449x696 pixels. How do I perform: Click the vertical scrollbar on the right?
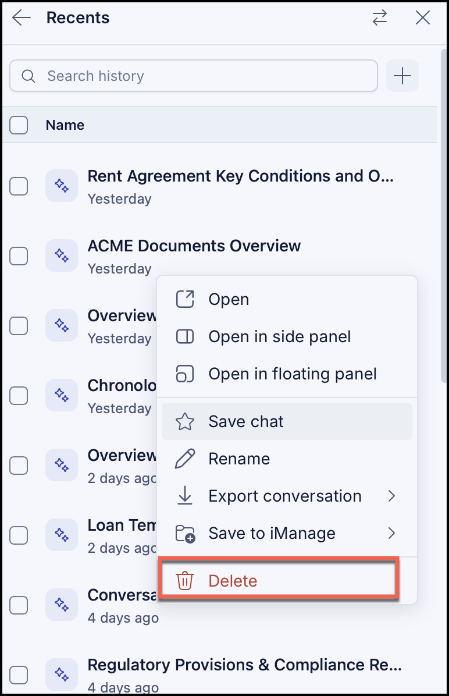(443, 216)
